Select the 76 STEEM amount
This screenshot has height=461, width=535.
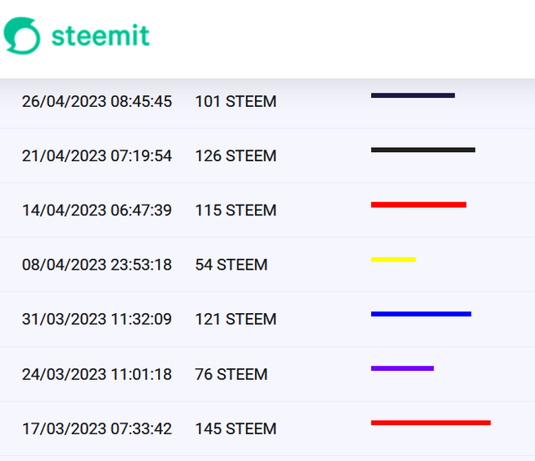(232, 374)
